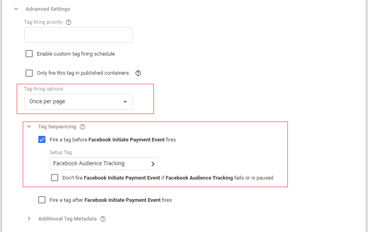
Task: Click the Setup Tag chevron arrow
Action: 153,164
